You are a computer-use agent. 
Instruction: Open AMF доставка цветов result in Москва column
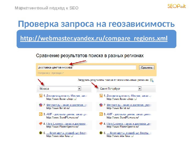(x=67, y=114)
